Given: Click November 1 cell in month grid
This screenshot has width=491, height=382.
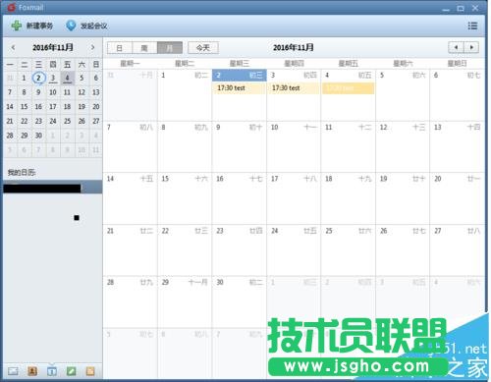Looking at the screenshot, I should click(x=185, y=95).
